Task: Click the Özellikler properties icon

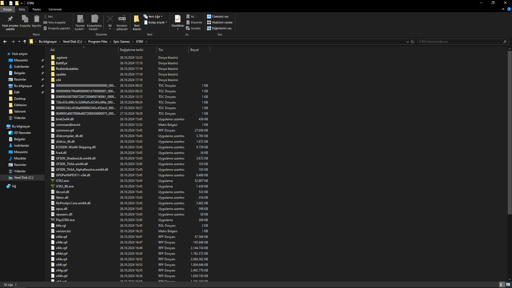Action: [x=178, y=19]
